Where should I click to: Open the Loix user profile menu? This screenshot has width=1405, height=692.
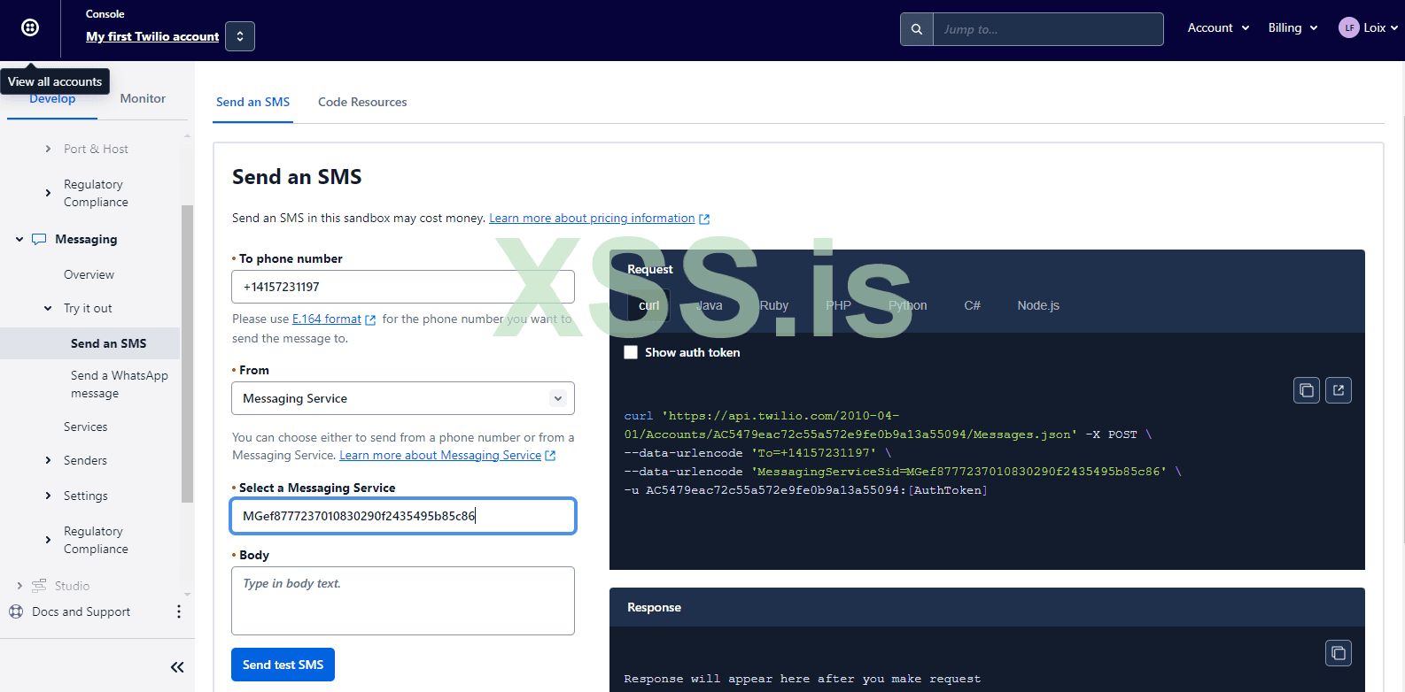tap(1369, 28)
